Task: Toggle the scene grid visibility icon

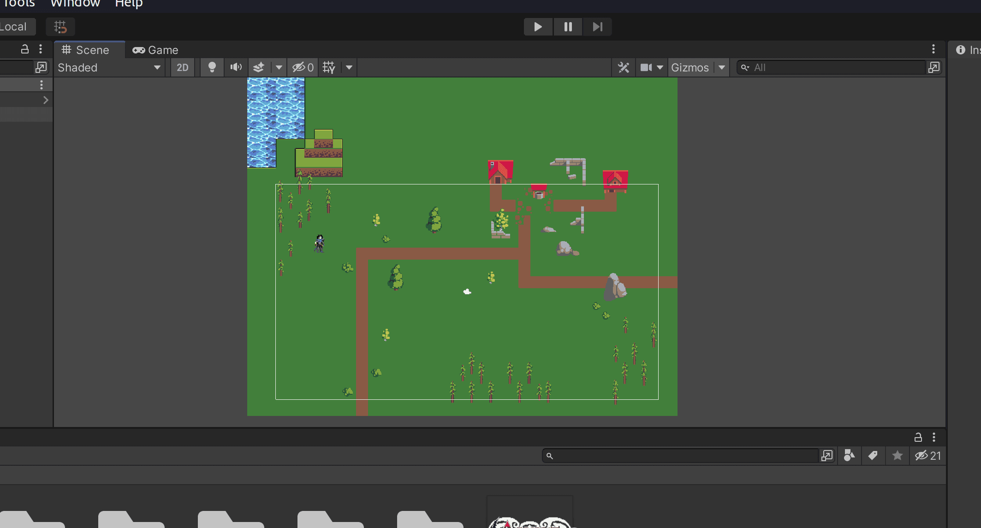Action: click(x=329, y=68)
